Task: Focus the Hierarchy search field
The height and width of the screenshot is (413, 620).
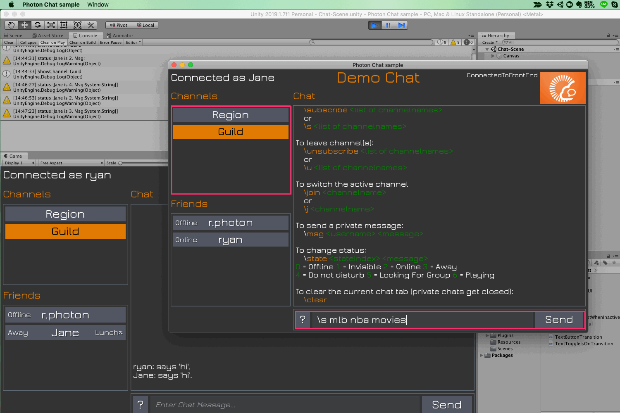Action: coord(560,42)
